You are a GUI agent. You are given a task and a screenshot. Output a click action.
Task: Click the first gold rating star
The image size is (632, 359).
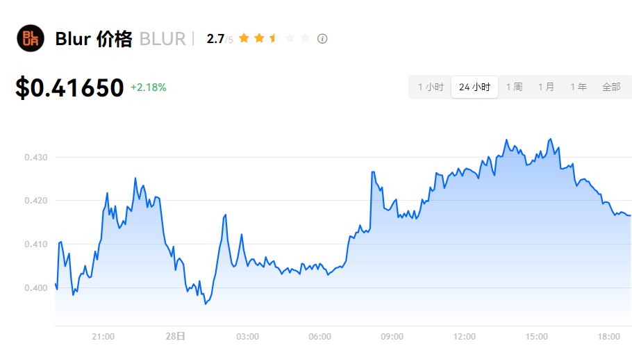click(x=244, y=38)
